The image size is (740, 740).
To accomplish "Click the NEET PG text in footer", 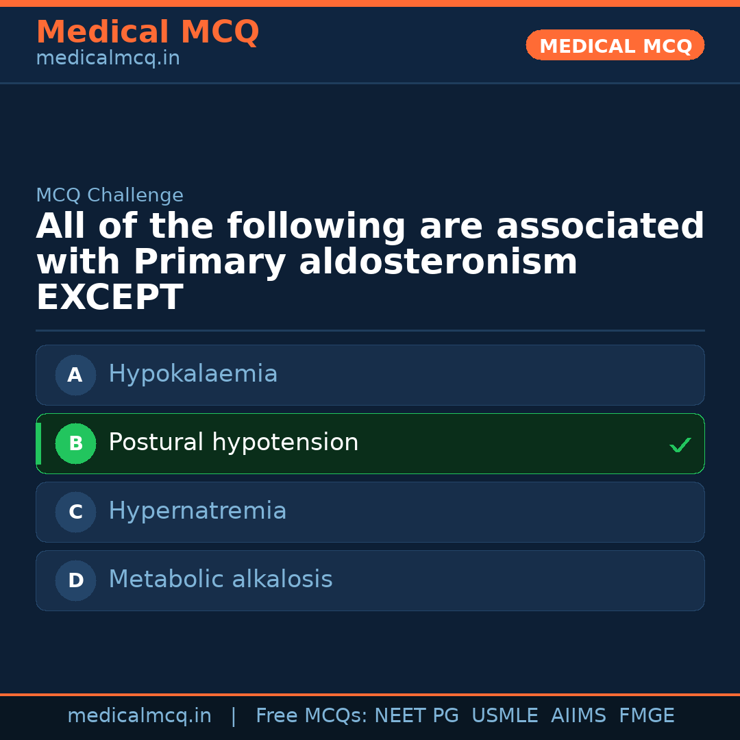I will [417, 716].
